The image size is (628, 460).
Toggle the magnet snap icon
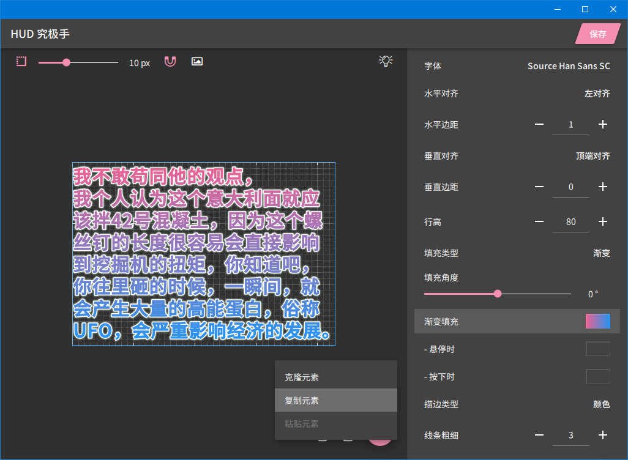pos(170,61)
